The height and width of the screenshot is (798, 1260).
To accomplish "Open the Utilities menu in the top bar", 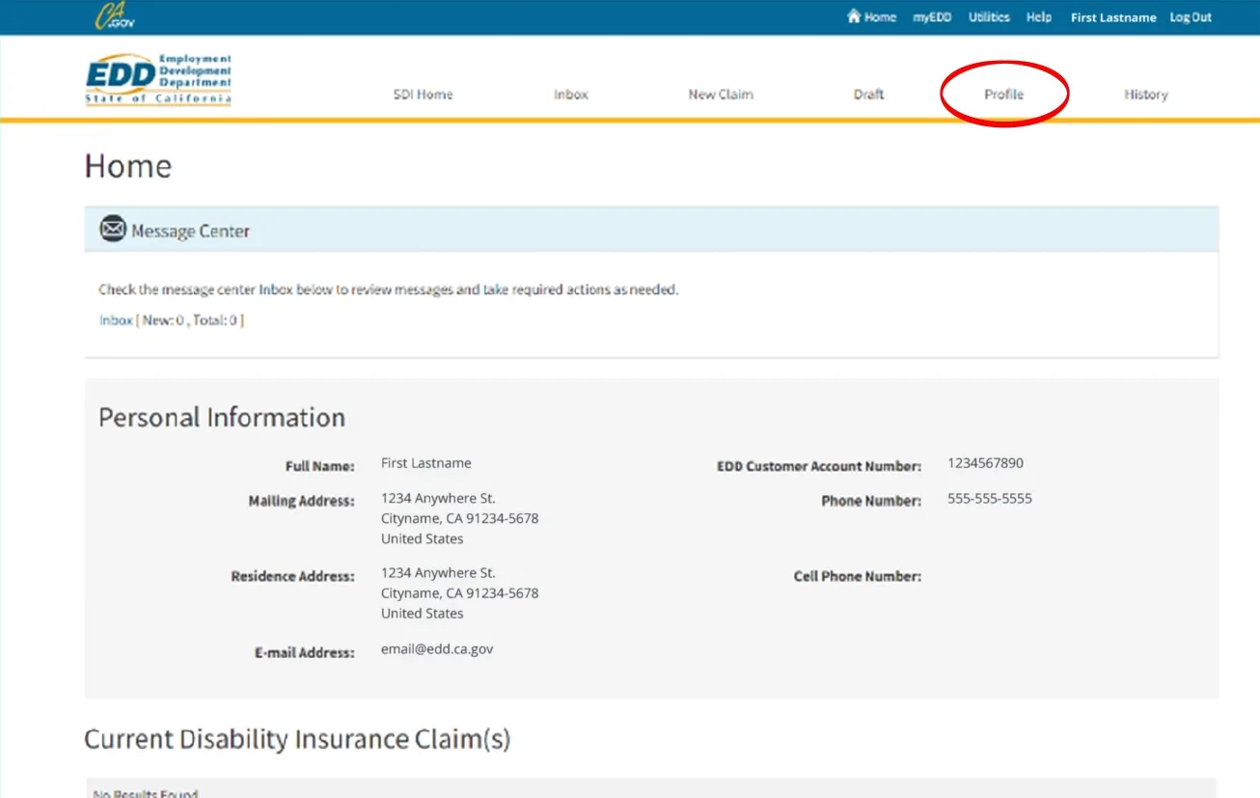I will [989, 17].
